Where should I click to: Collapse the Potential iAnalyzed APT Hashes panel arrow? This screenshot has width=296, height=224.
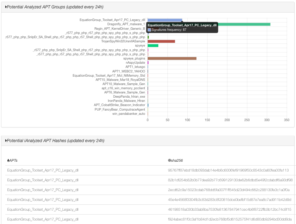[6, 141]
